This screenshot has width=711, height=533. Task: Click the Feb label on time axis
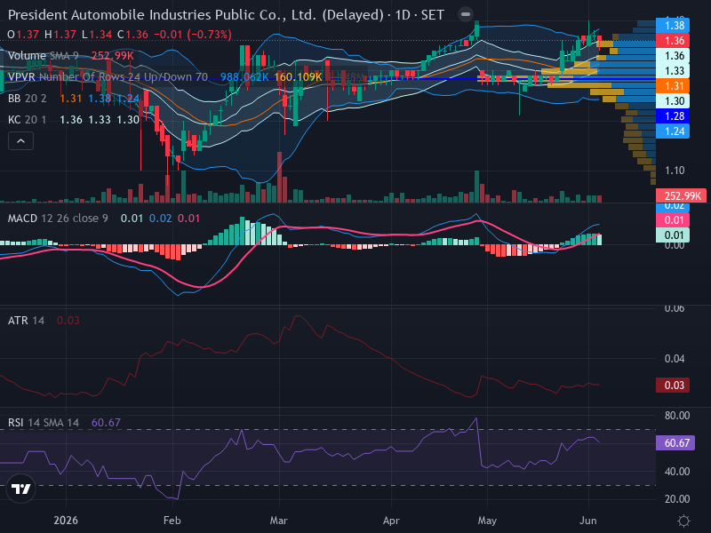172,521
